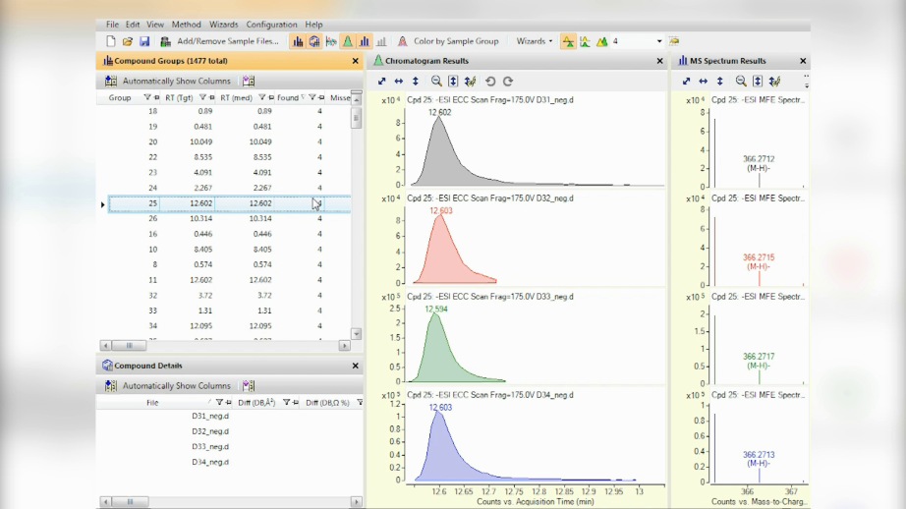This screenshot has width=906, height=509.
Task: Zoom out in MS Spectrum Results panel
Action: pyautogui.click(x=741, y=82)
